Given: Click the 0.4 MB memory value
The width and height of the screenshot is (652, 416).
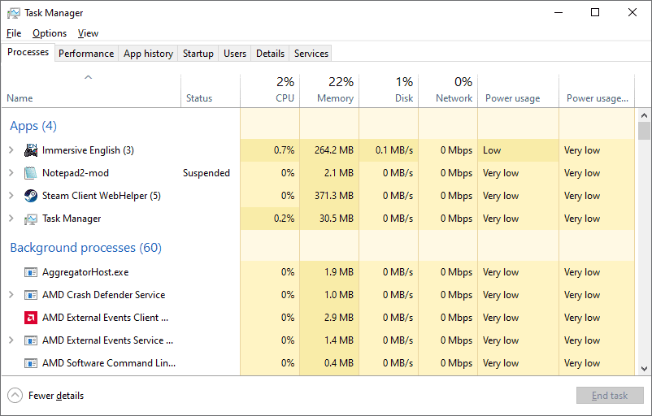Looking at the screenshot, I should tap(339, 363).
